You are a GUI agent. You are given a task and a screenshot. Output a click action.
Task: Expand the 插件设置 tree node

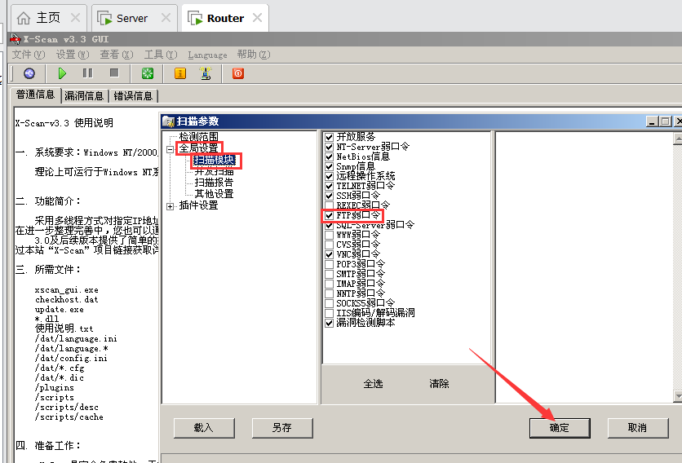(170, 206)
